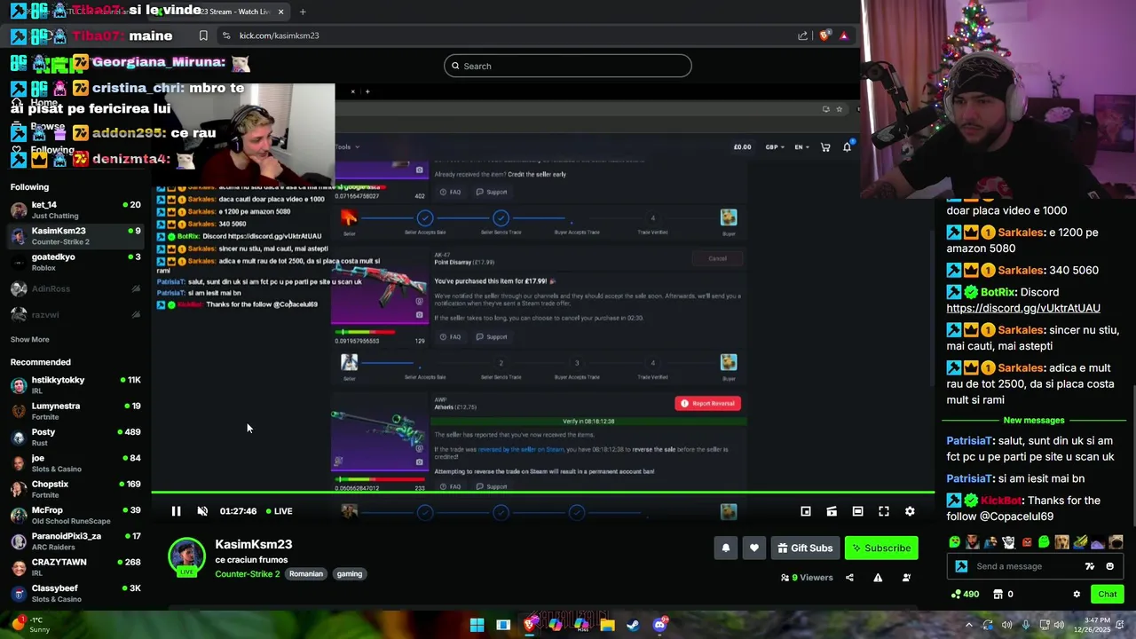
Task: Open Classybeef recommended channel
Action: pyautogui.click(x=75, y=593)
